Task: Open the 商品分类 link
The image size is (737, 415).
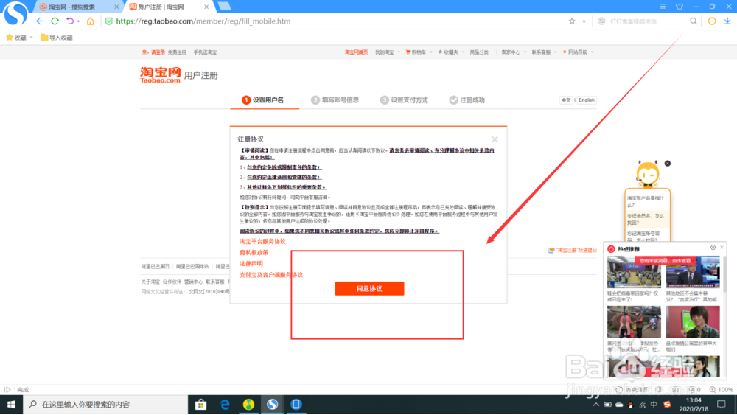Action: coord(479,52)
